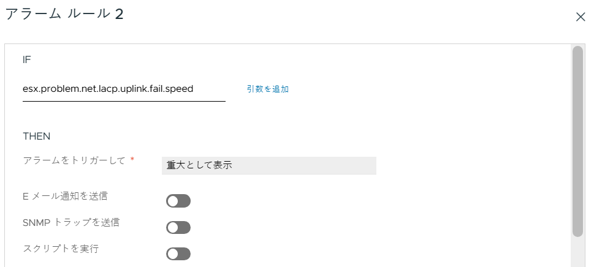Click the red required asterisk
The image size is (594, 267).
[132, 160]
